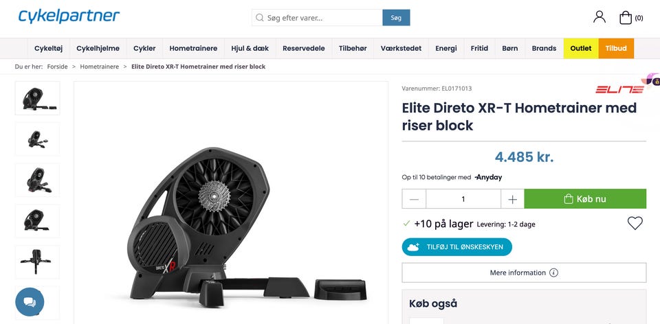Decrease quantity with the minus button
Viewport: 660px width, 324px height.
tap(414, 199)
